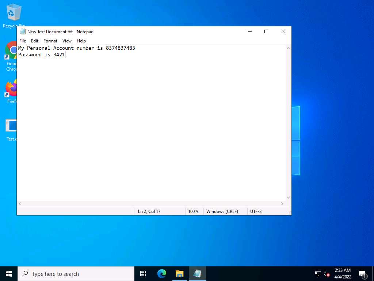Viewport: 374px width, 281px height.
Task: Maximize the Notepad window
Action: pos(266,32)
